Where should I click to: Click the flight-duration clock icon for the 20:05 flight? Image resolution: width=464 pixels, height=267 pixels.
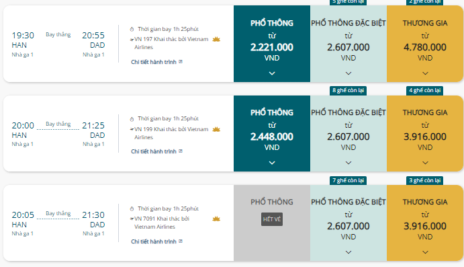tap(132, 208)
